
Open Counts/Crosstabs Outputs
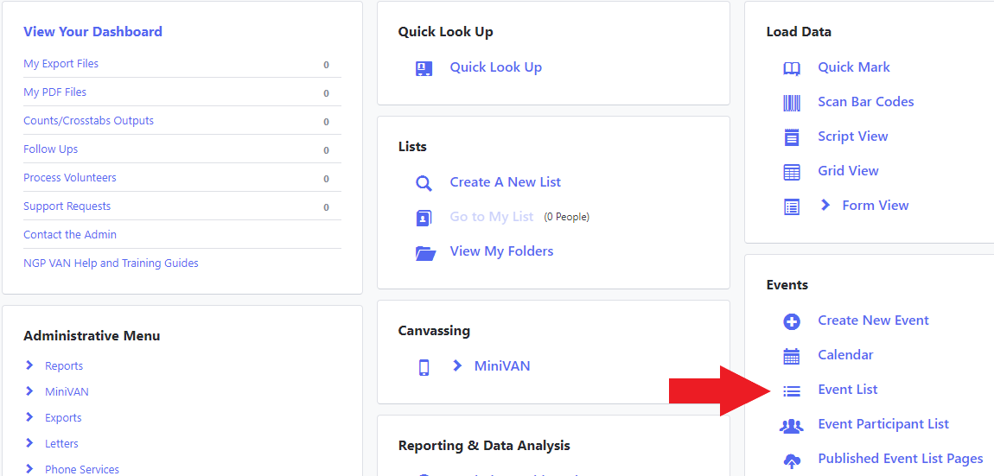click(88, 120)
